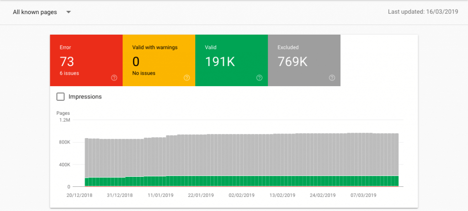
Task: Click the 11/01/2019 date label
Action: click(160, 196)
